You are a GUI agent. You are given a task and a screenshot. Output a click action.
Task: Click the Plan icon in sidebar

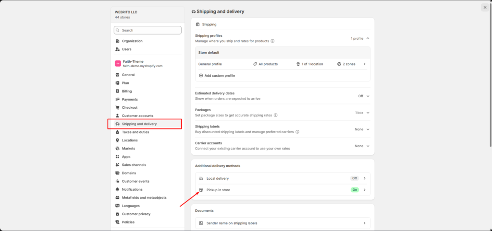click(117, 83)
